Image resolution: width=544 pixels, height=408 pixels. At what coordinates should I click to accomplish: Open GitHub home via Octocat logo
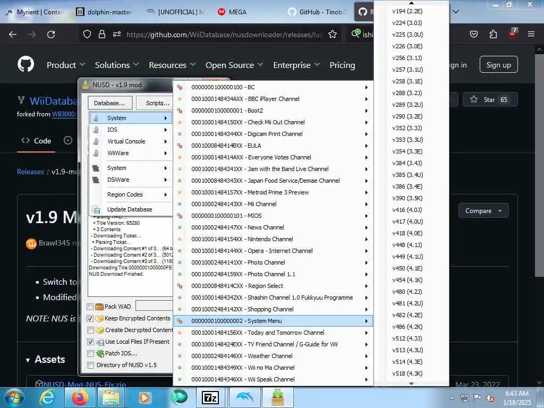[25, 64]
